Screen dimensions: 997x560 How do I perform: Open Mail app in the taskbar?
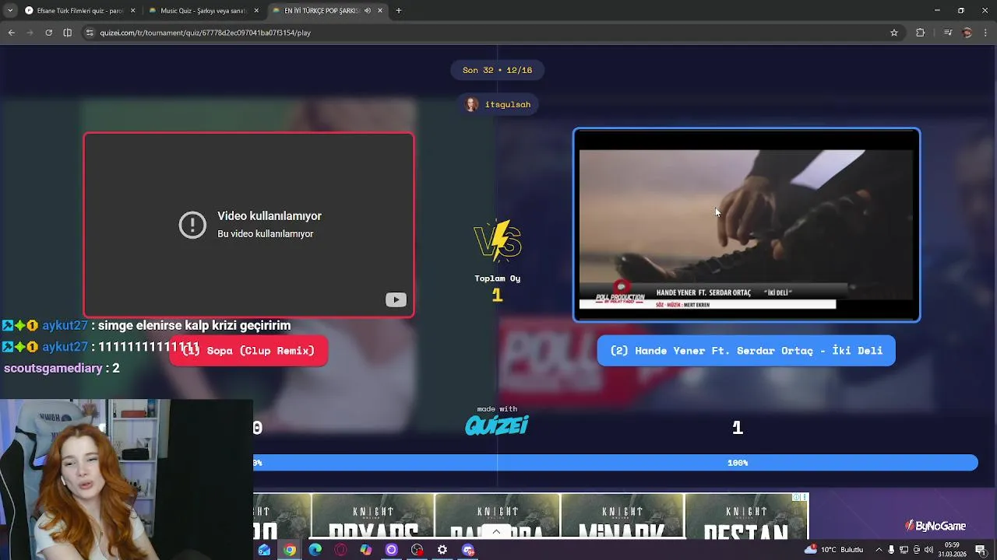[x=264, y=550]
